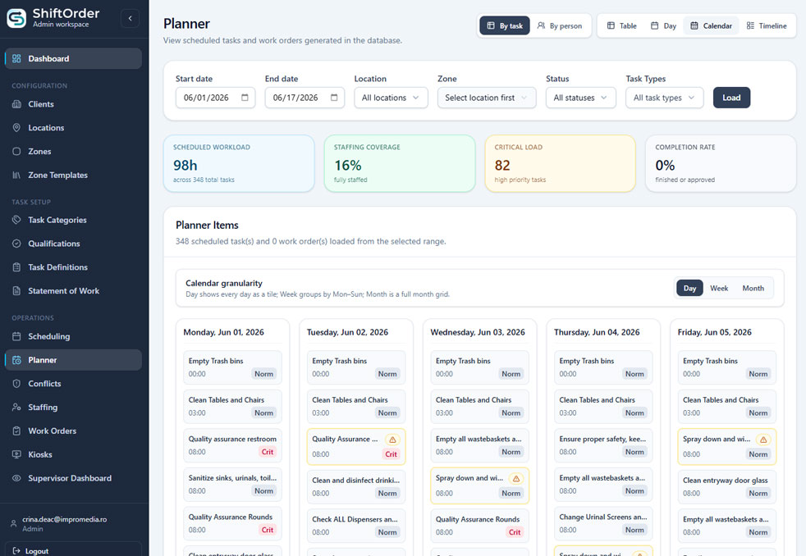Click the Kiosks monitor icon
Image resolution: width=806 pixels, height=556 pixels.
(x=16, y=454)
